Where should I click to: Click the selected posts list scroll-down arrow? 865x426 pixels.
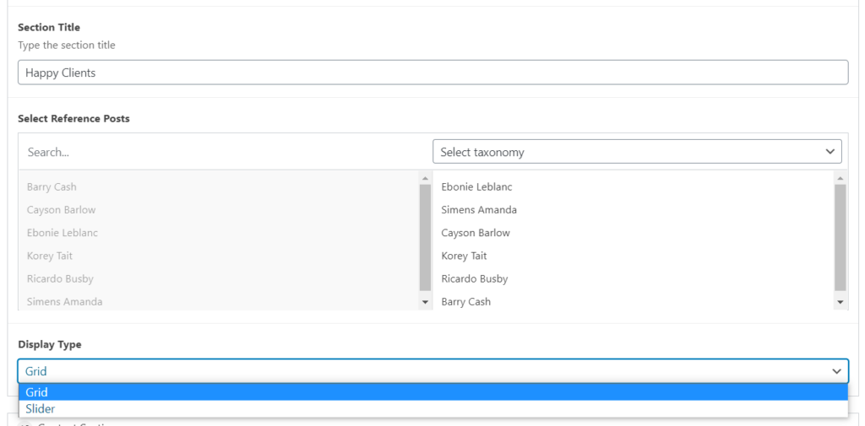[840, 302]
